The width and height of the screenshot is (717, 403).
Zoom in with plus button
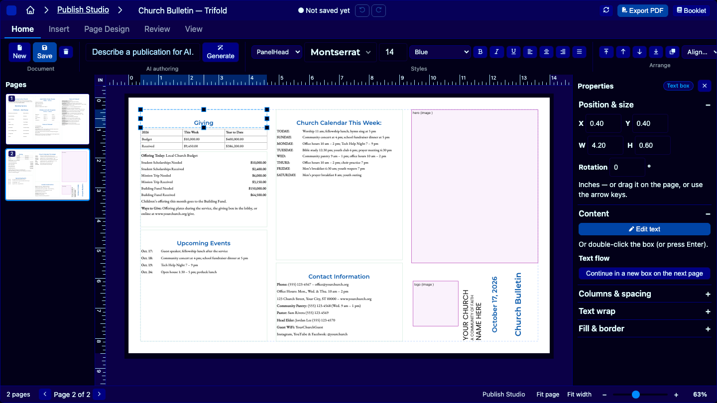tap(676, 395)
